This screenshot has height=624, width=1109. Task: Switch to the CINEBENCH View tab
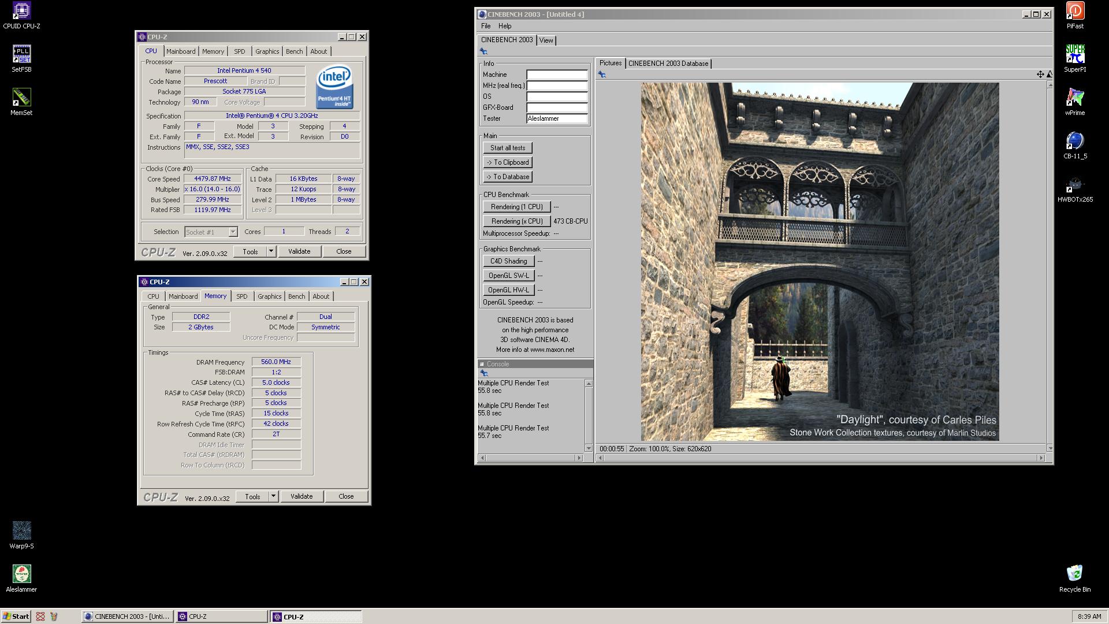546,40
